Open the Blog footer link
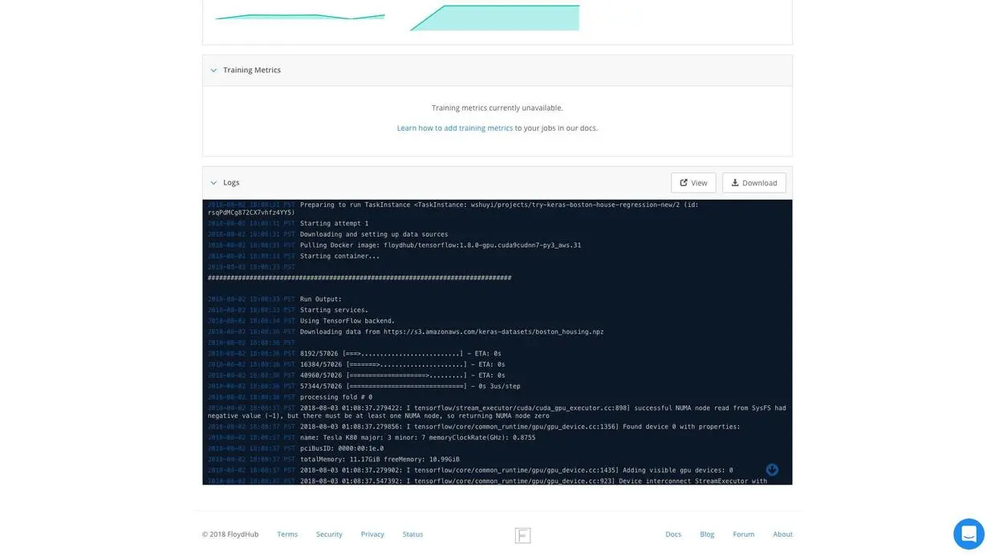 coord(707,534)
